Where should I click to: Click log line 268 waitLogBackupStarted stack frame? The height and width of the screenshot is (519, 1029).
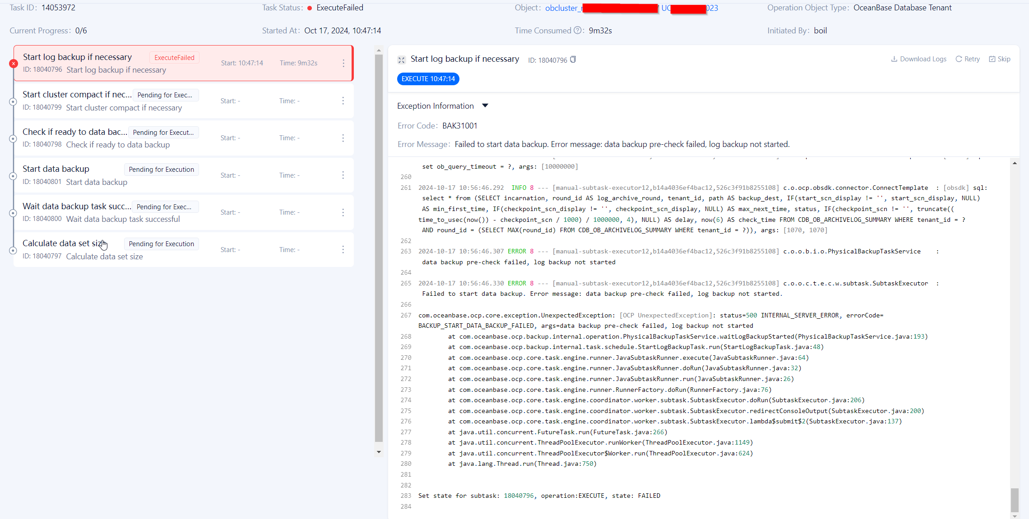click(x=688, y=336)
